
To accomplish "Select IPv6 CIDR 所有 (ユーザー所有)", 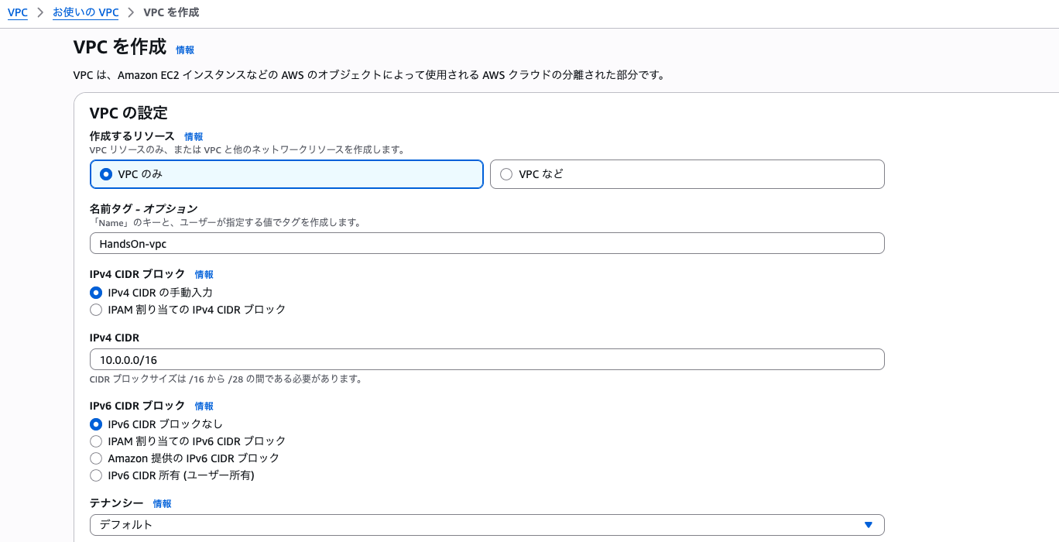I will (x=96, y=475).
